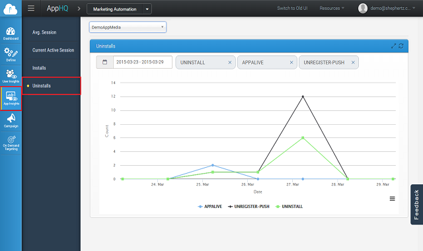Click the breadcrumb chevron after AppHQ
The image size is (423, 251).
(79, 9)
